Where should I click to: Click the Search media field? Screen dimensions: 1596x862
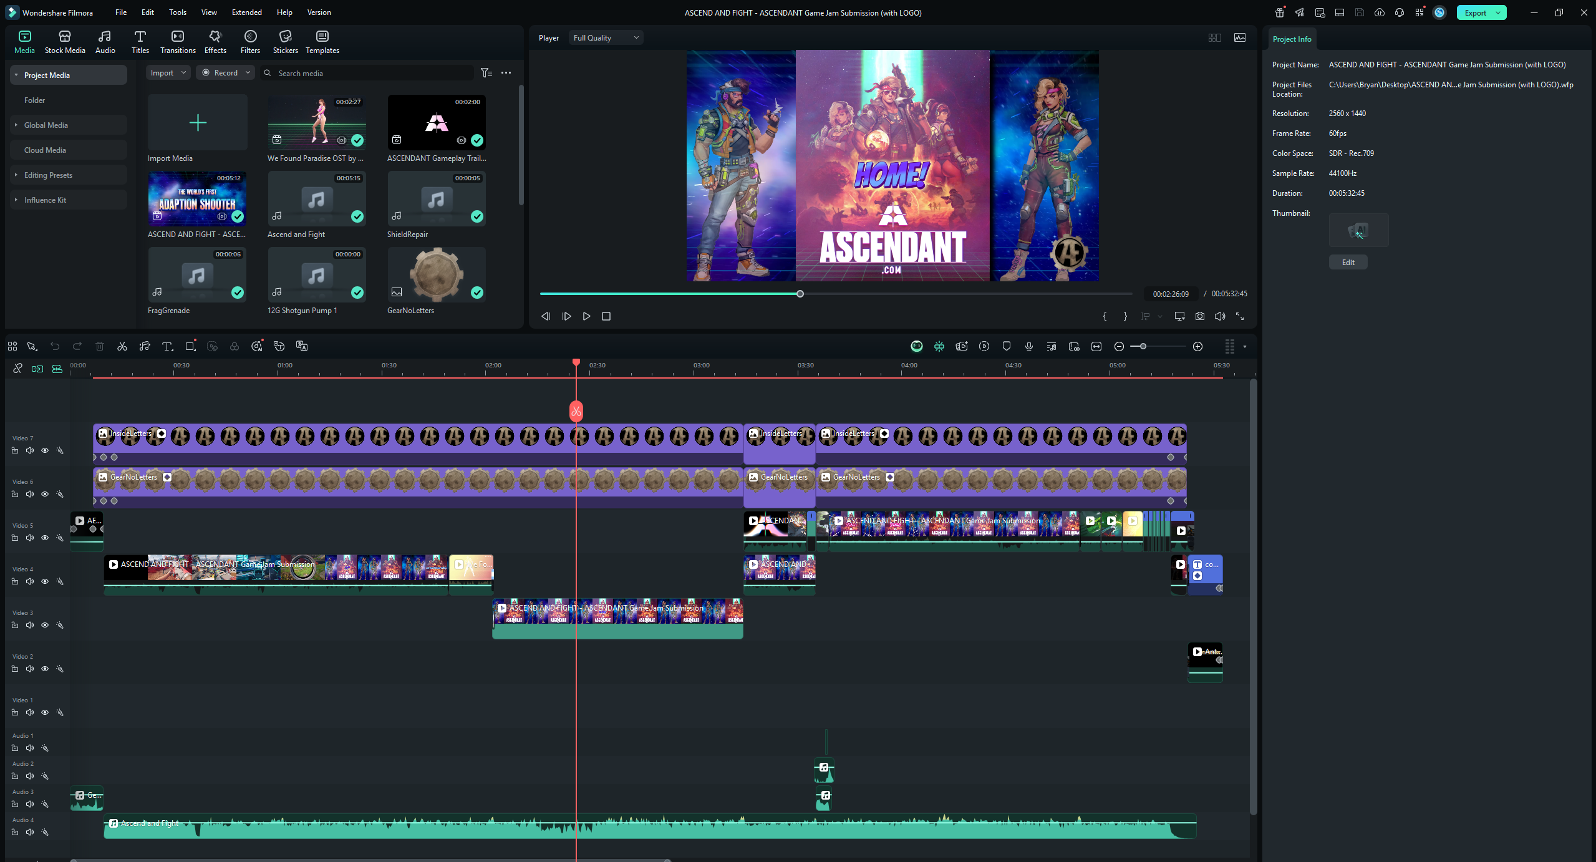coord(368,73)
